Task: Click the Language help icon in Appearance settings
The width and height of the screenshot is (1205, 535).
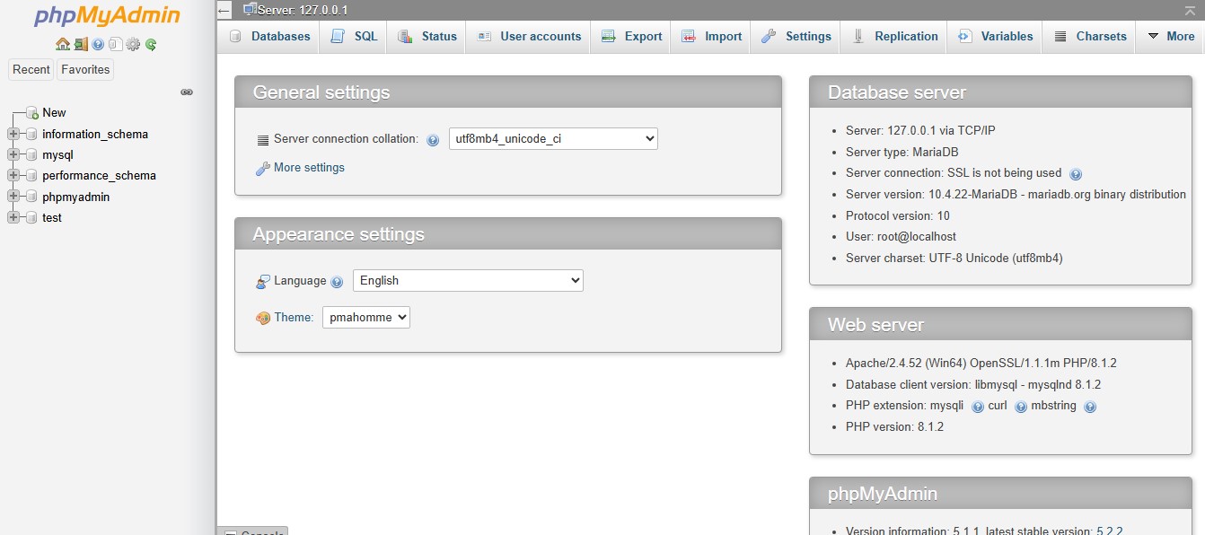Action: (336, 281)
